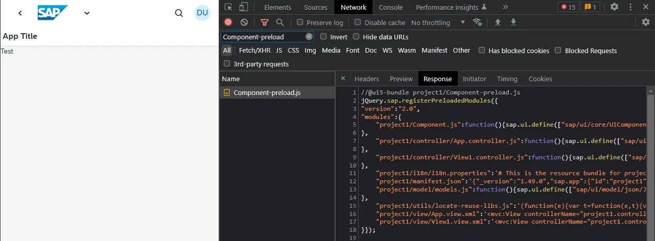The height and width of the screenshot is (241, 655).
Task: Toggle the network filter funnel icon
Action: (x=264, y=22)
